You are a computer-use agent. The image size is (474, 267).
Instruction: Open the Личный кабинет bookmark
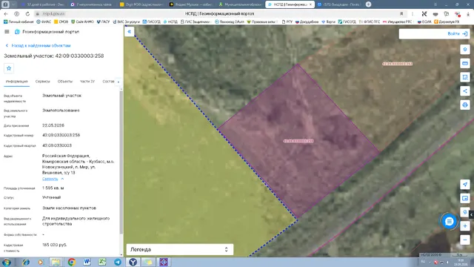click(19, 22)
